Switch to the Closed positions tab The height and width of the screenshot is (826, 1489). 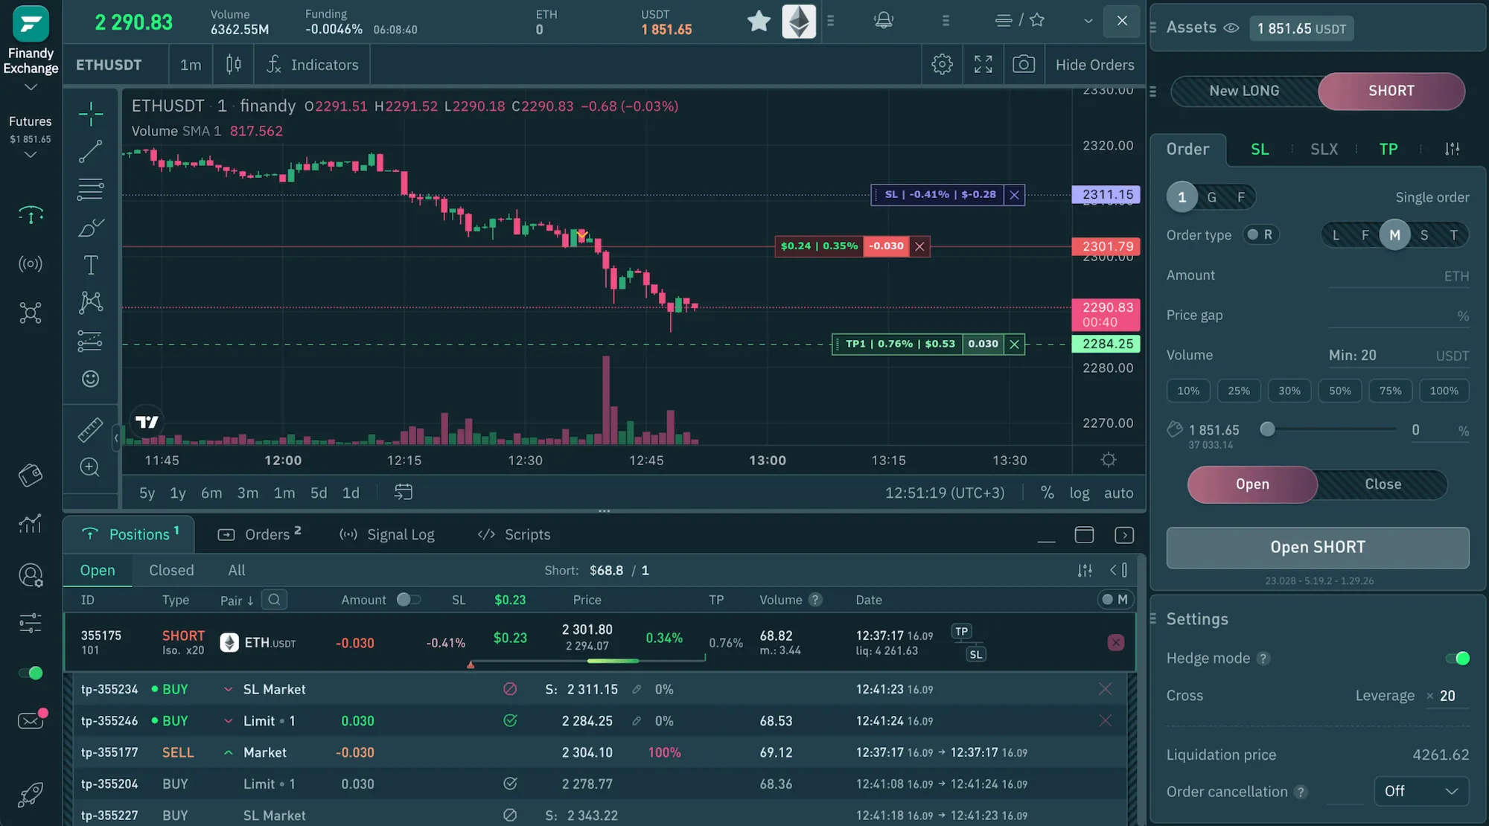pos(170,570)
